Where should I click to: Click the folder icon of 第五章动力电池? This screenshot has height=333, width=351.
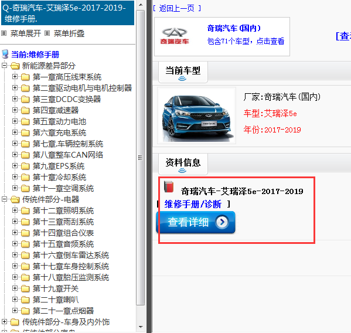[x=25, y=121]
